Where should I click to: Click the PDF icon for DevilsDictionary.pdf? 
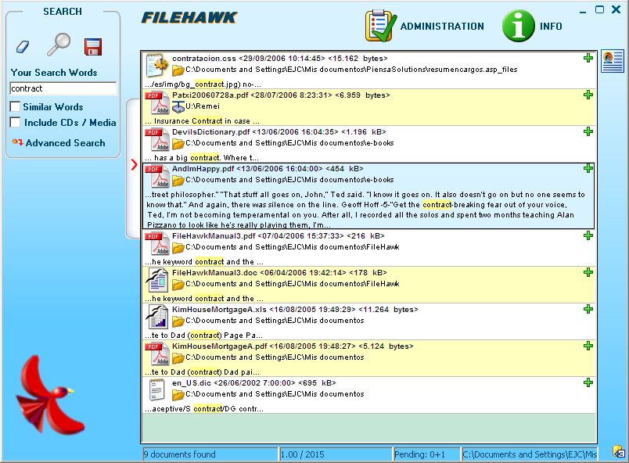156,139
